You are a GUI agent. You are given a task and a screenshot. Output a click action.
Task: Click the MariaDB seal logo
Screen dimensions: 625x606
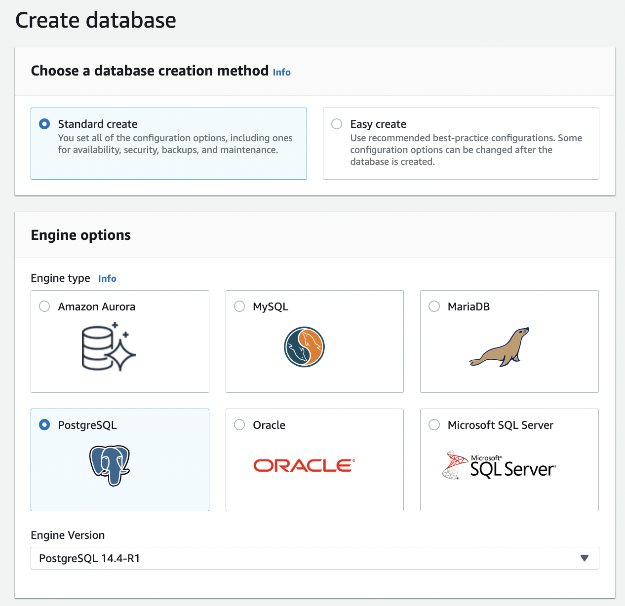[499, 347]
